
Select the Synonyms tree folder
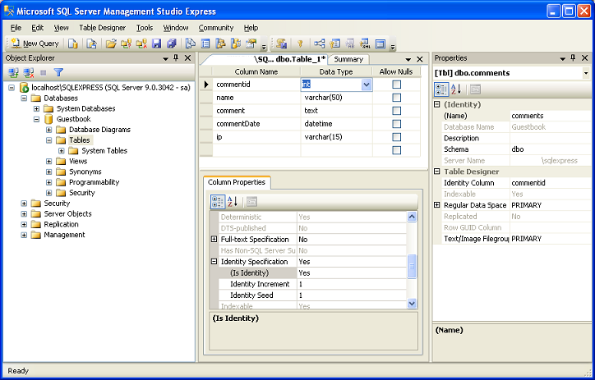(x=85, y=172)
